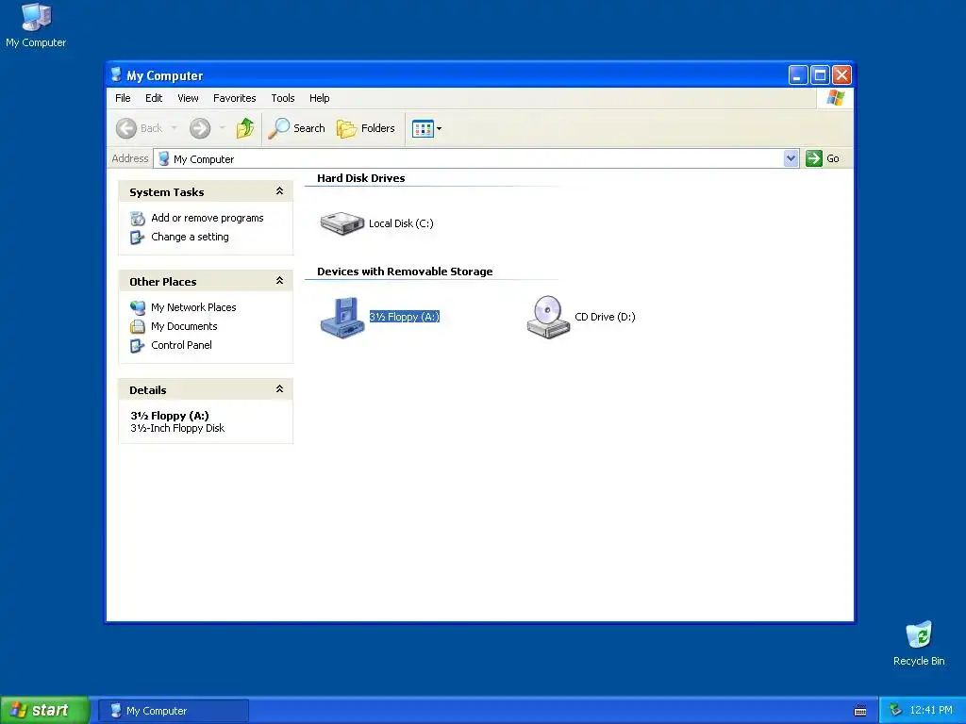Collapse the Details panel
The width and height of the screenshot is (966, 724).
pos(279,389)
